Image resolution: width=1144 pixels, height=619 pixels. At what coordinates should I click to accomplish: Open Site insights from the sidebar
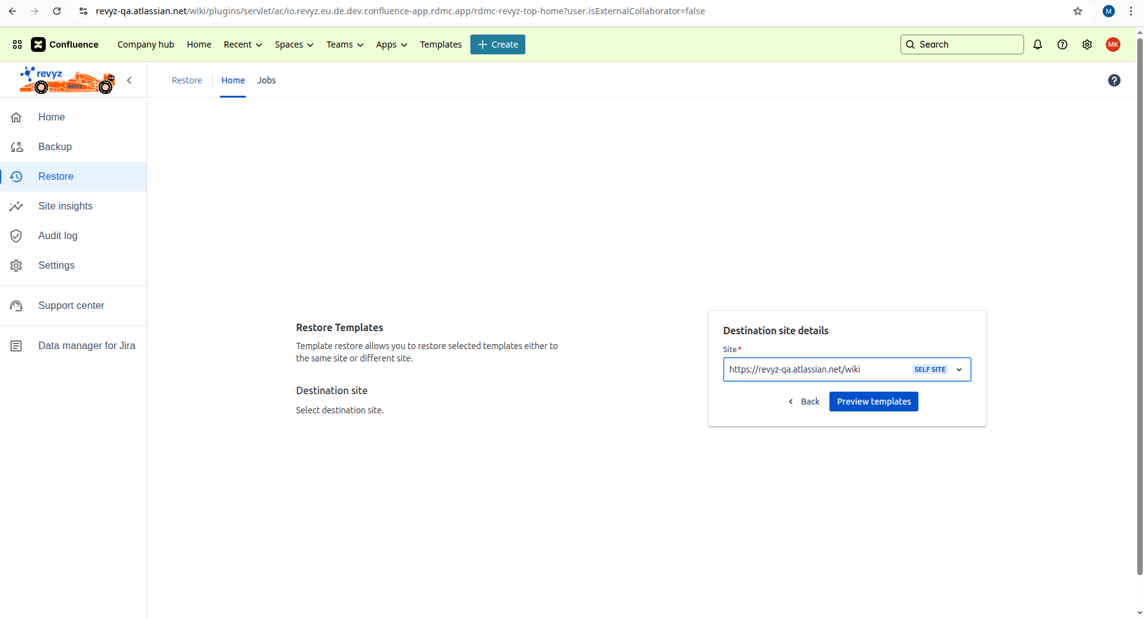[x=65, y=206]
